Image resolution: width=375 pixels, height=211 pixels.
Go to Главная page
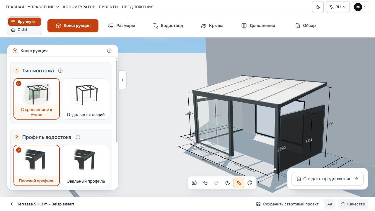pyautogui.click(x=15, y=7)
